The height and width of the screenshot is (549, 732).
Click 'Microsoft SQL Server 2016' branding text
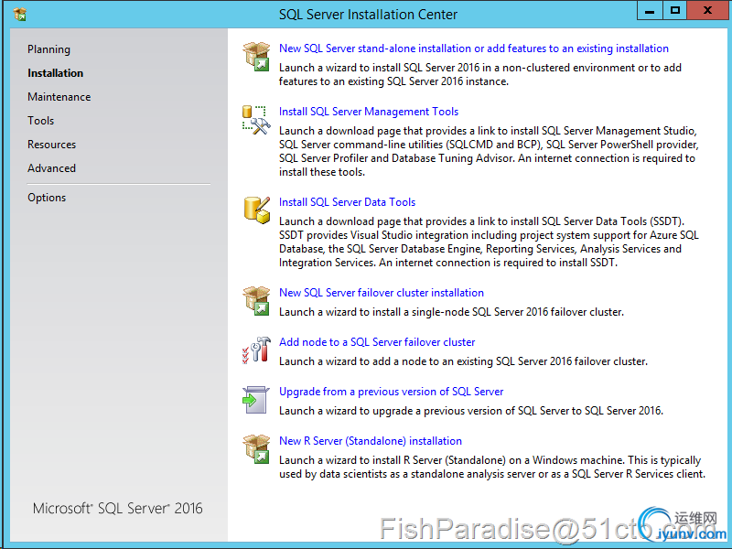coord(118,508)
